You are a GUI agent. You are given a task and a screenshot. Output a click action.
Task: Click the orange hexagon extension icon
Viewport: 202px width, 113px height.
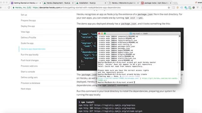point(177,8)
